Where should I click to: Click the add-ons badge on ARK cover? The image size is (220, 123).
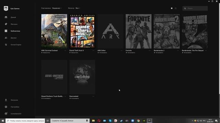(x=60, y=17)
